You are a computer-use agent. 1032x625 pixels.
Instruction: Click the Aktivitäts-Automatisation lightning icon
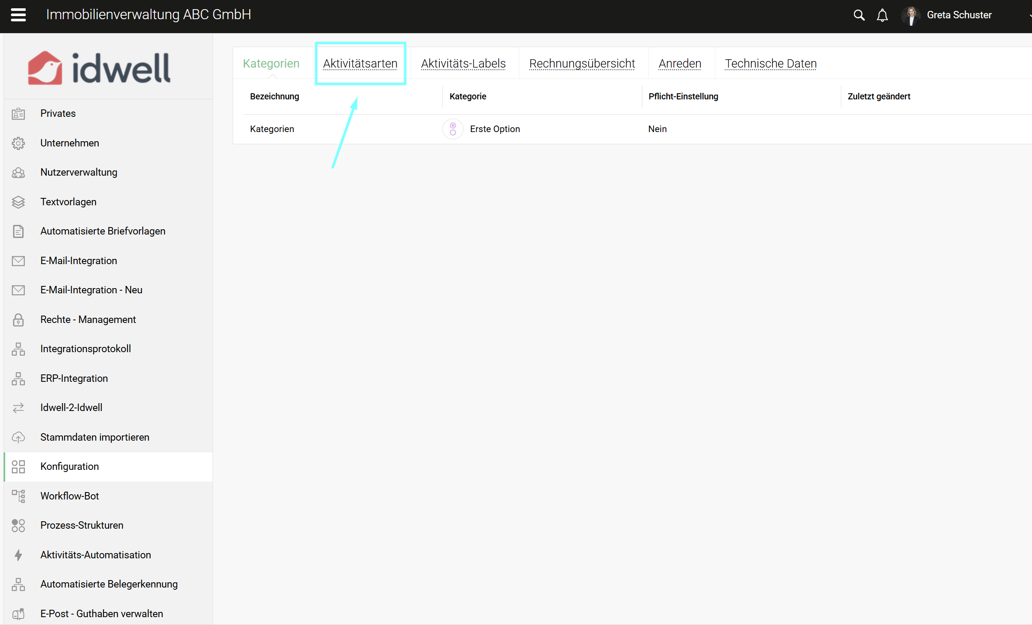click(18, 555)
